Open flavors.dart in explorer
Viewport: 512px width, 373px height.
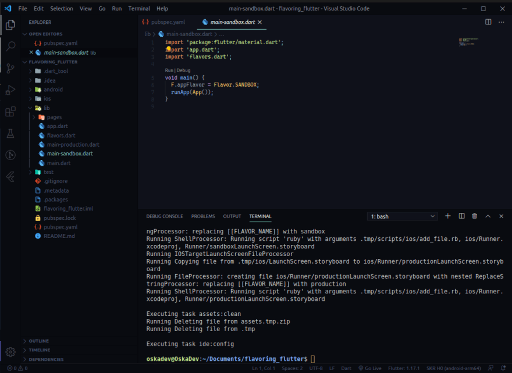(61, 135)
